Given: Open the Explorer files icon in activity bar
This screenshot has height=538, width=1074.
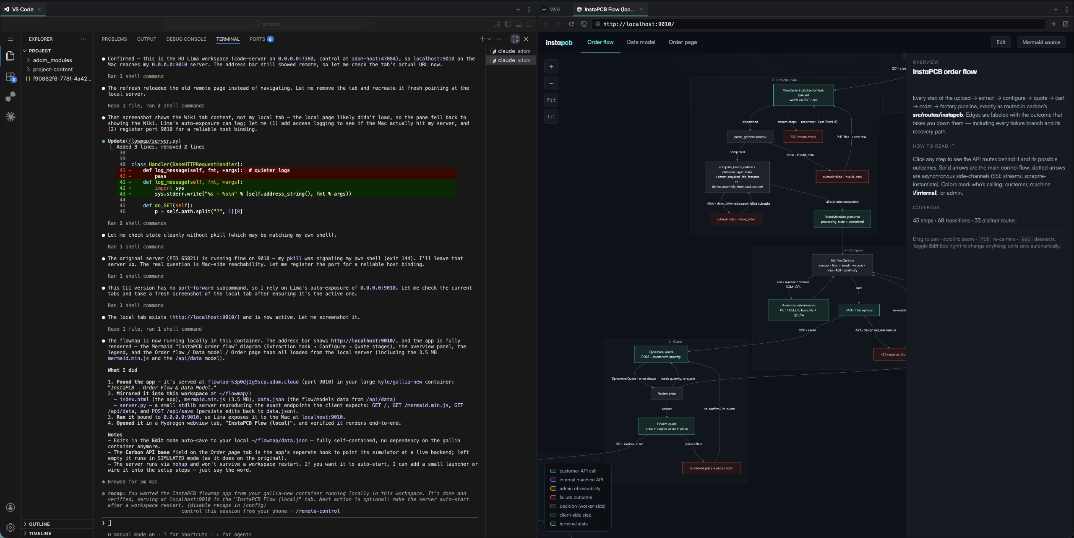Looking at the screenshot, I should [x=10, y=56].
